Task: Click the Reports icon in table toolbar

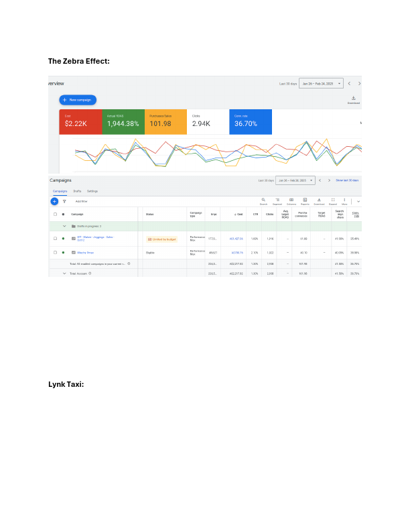Action: (x=305, y=200)
